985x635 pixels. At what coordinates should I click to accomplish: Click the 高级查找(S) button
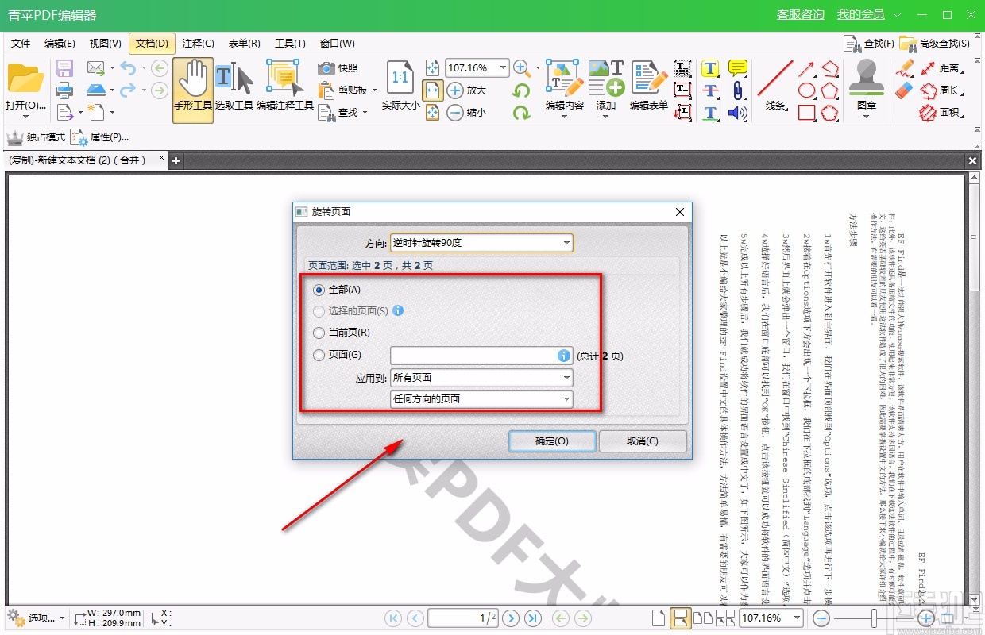pos(935,44)
